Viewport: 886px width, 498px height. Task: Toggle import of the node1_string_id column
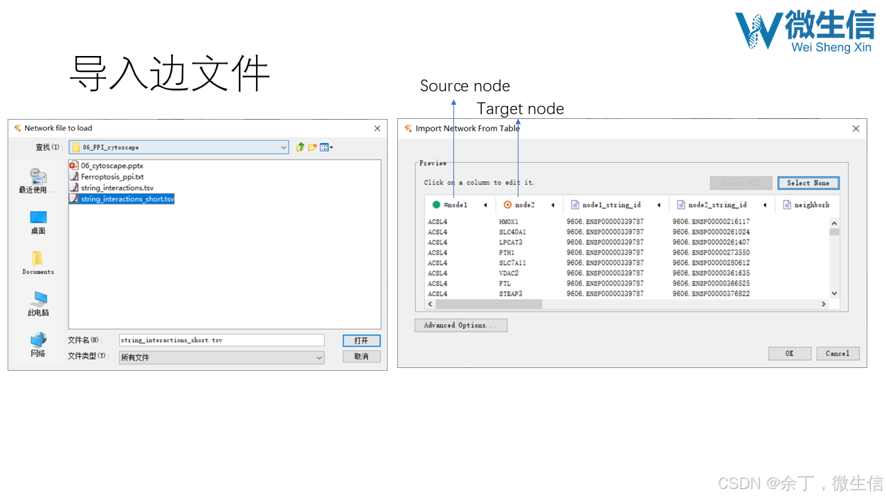tap(577, 204)
